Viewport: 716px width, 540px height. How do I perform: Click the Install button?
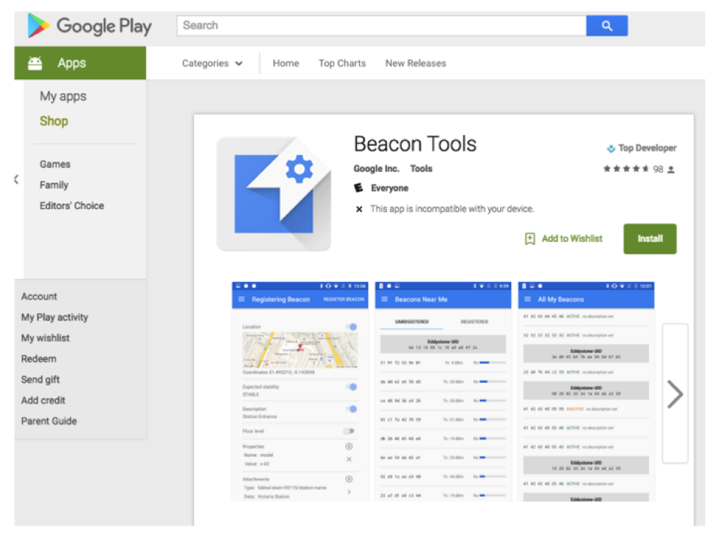click(x=650, y=238)
